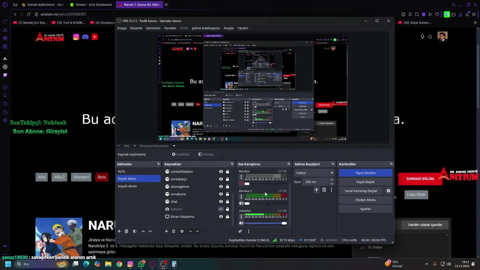Decrease transition Süre with down arrow
Screen dimensions: 480x270
click(x=331, y=184)
